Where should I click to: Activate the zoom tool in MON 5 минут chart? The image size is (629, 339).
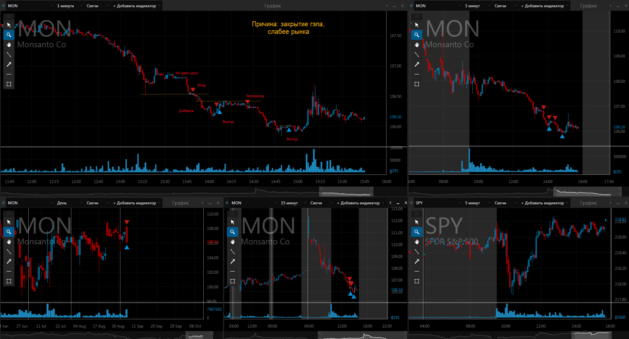click(417, 35)
